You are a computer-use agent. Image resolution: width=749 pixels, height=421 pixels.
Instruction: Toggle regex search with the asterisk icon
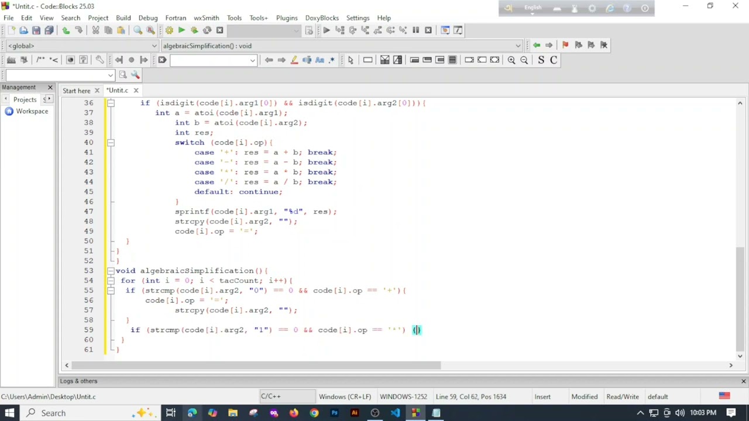point(332,60)
